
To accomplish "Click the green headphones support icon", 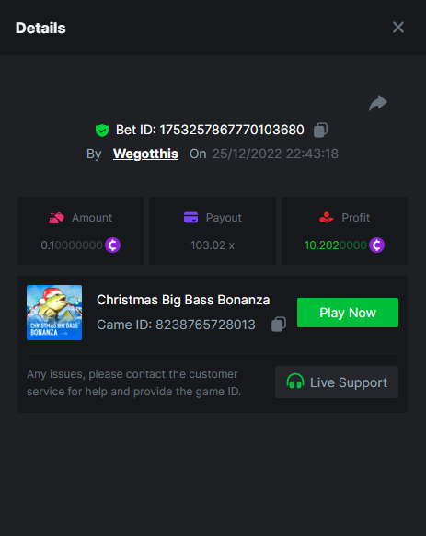I will pos(295,382).
